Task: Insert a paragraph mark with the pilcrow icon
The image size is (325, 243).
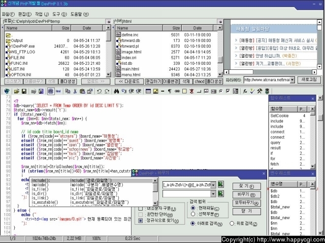Action: click(x=170, y=91)
